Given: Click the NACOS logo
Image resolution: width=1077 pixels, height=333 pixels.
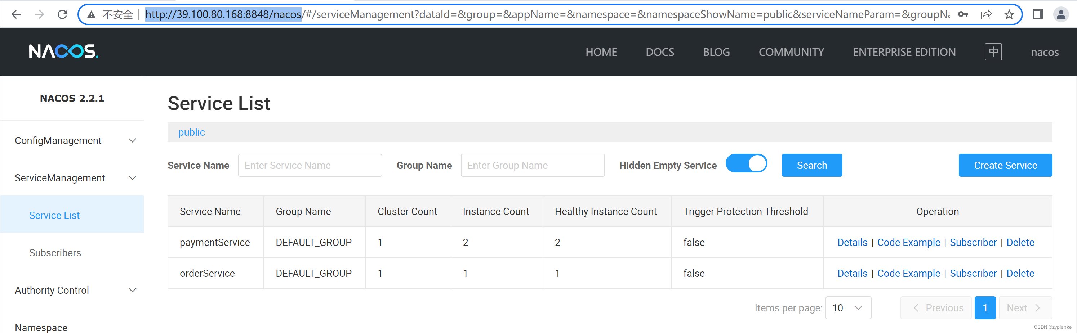Looking at the screenshot, I should (x=63, y=51).
